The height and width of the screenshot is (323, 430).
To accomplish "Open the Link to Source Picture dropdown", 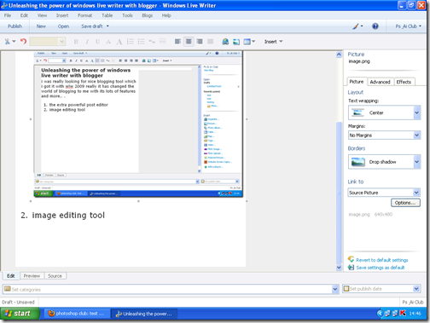I will tap(384, 193).
